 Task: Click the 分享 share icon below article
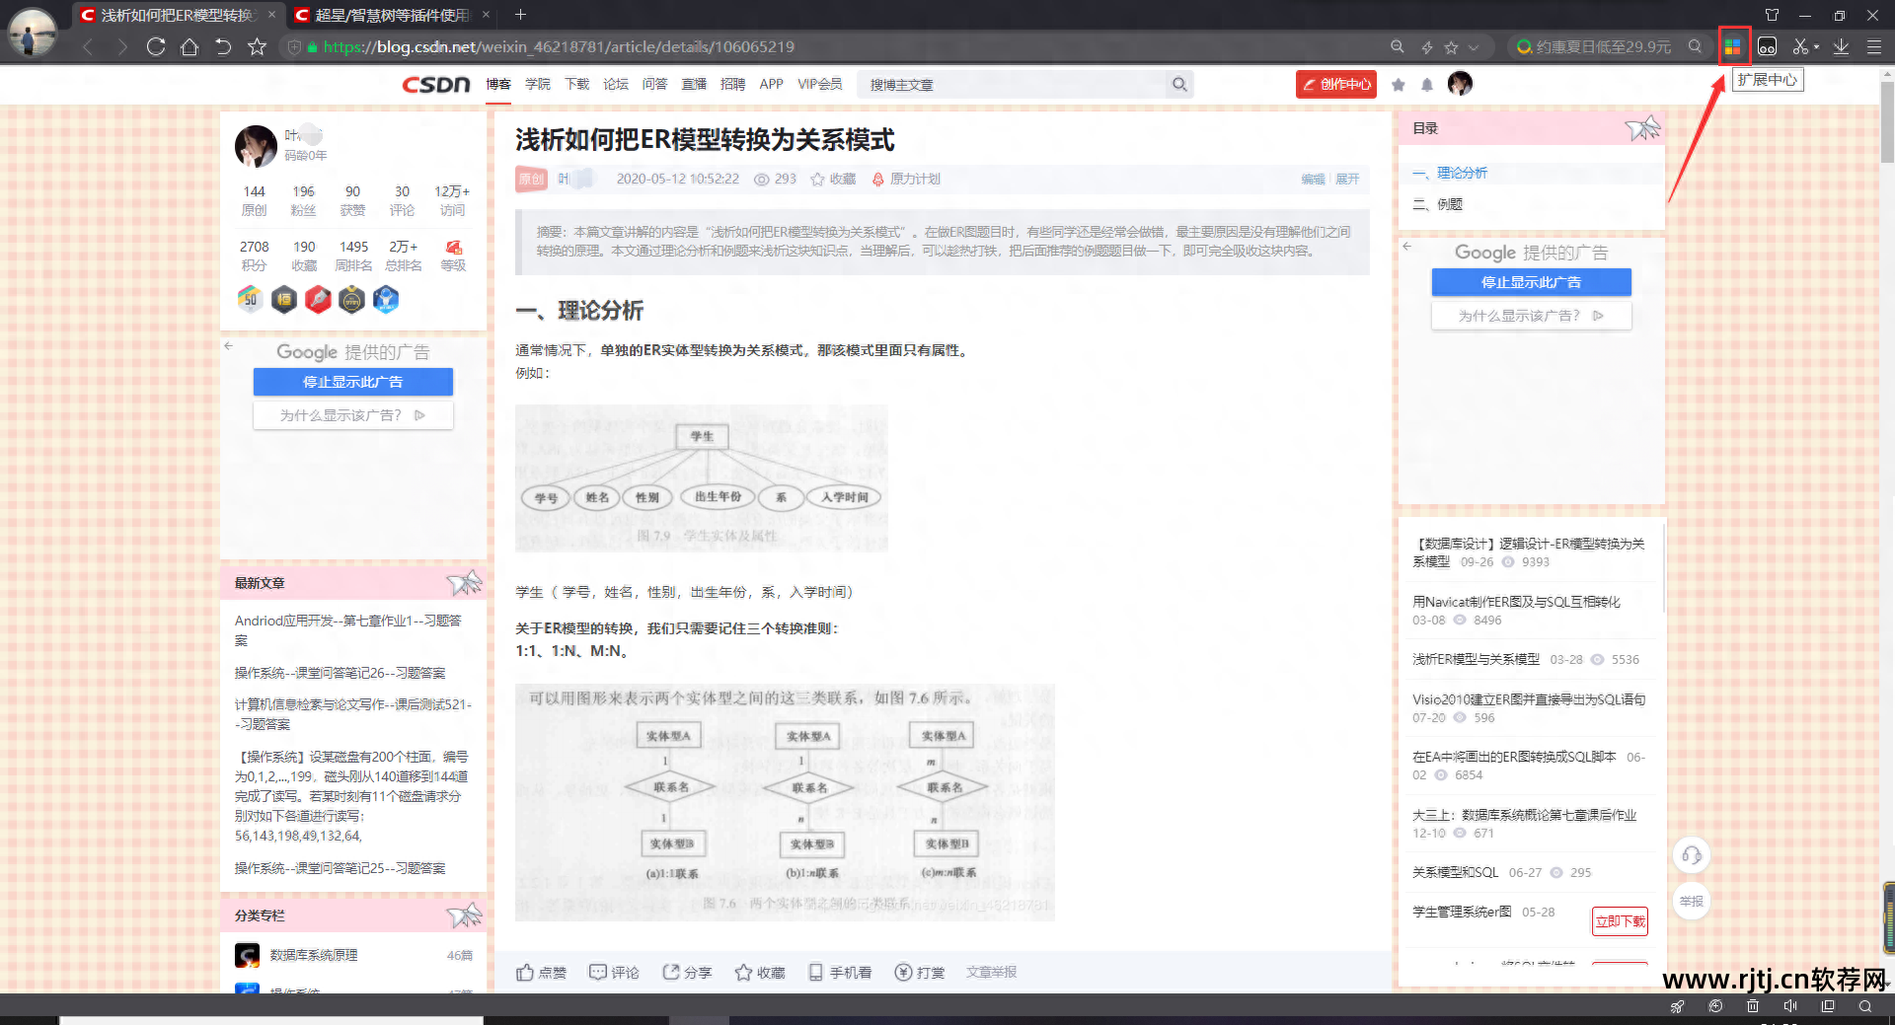click(x=687, y=972)
